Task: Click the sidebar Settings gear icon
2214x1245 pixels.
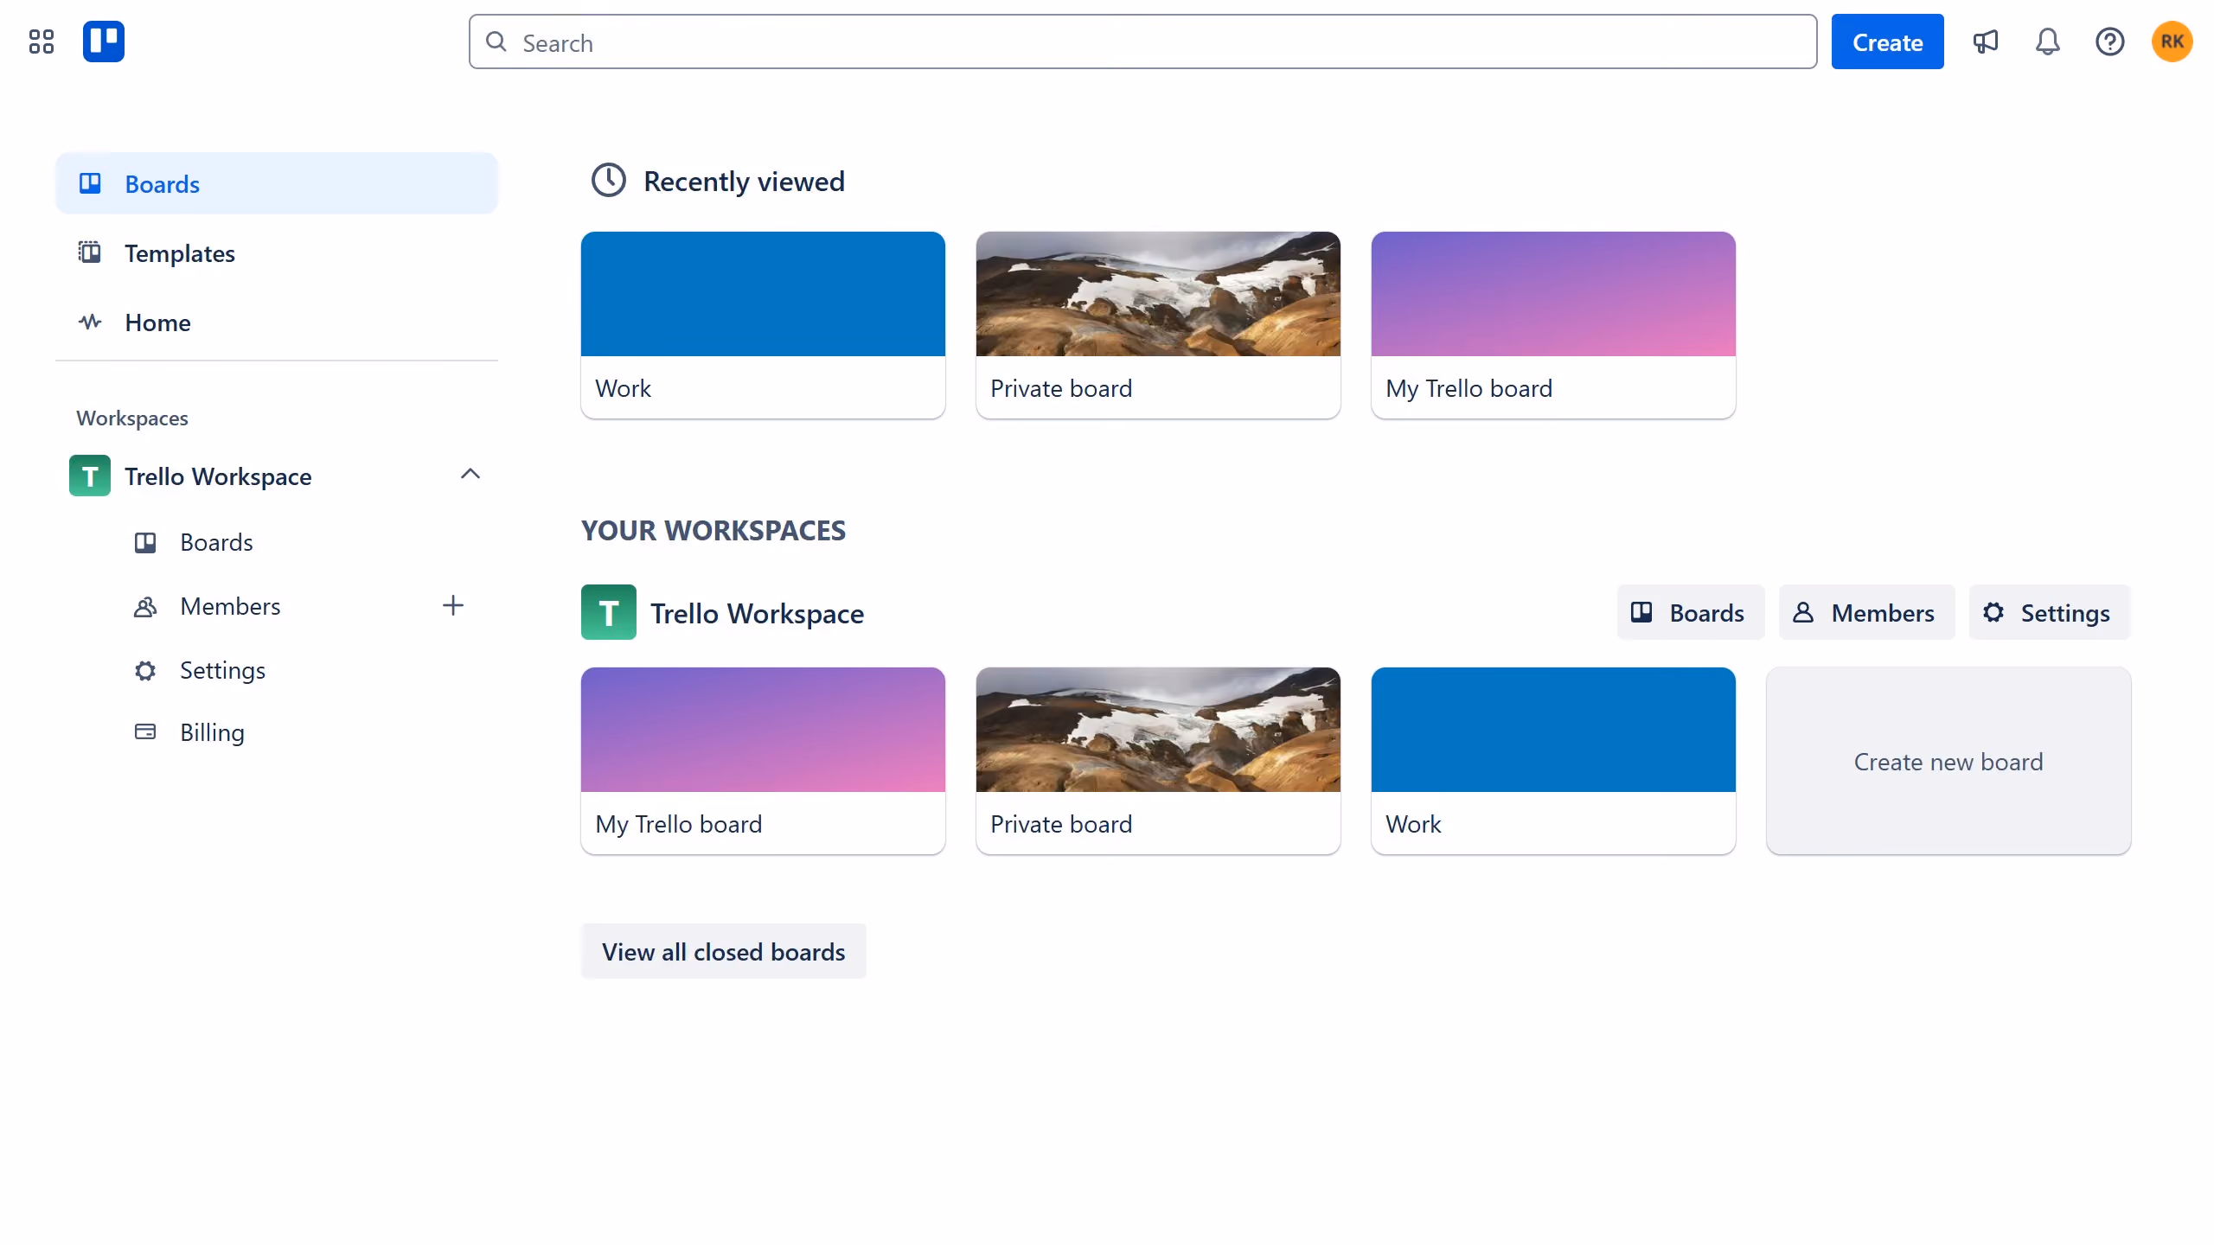Action: coord(145,670)
